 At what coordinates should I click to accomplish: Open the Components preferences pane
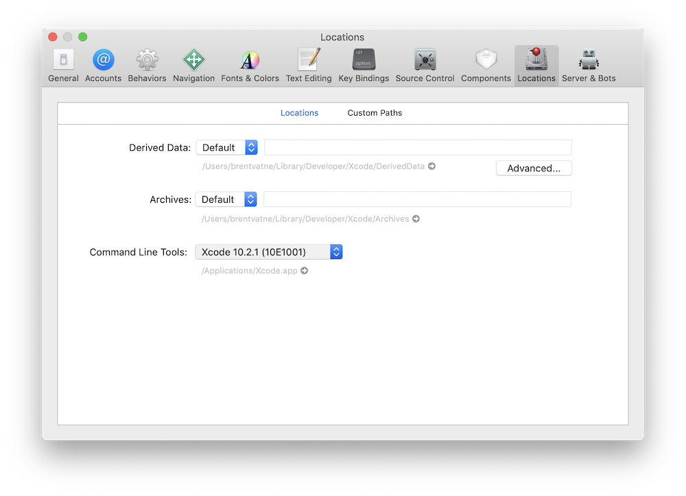click(x=486, y=66)
